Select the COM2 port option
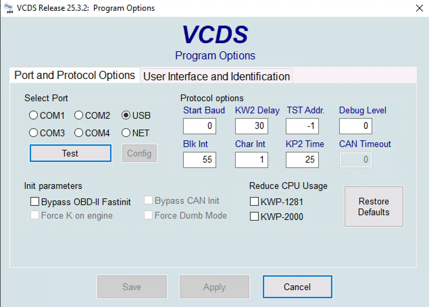429x307 pixels. click(x=79, y=116)
